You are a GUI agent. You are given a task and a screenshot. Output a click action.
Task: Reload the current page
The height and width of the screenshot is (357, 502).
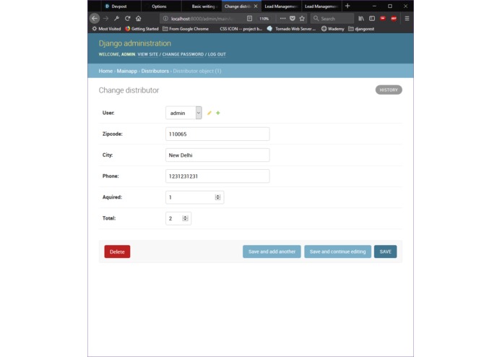pos(127,19)
